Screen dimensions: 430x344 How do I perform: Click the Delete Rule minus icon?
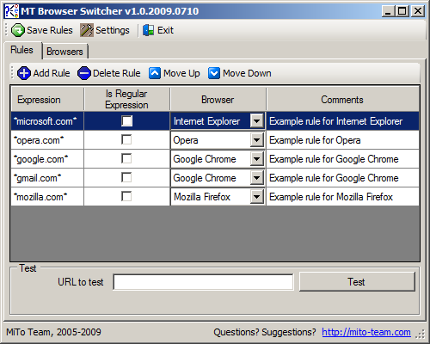point(84,73)
